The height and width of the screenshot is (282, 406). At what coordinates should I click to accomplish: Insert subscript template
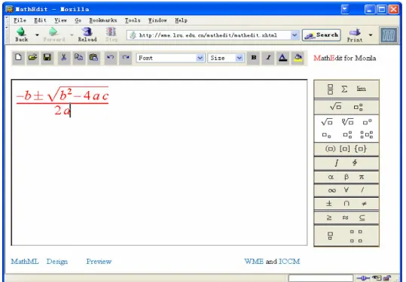point(326,135)
